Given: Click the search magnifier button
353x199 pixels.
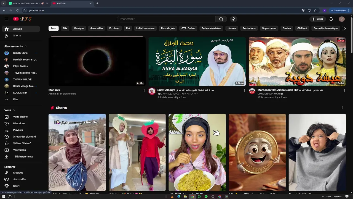Looking at the screenshot, I should [x=221, y=19].
